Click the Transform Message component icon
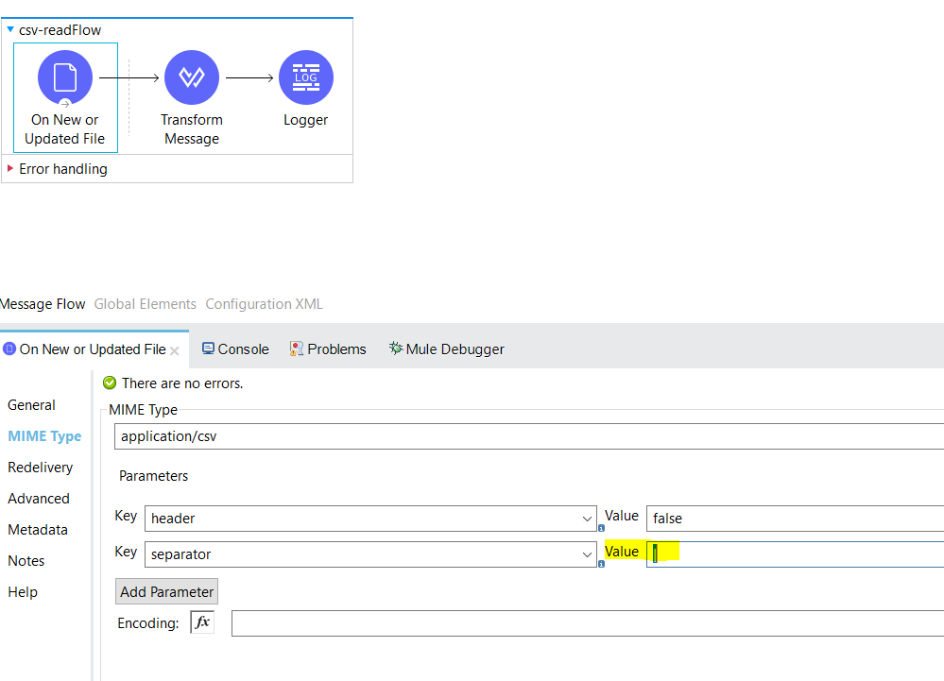Viewport: 944px width, 681px height. point(192,77)
